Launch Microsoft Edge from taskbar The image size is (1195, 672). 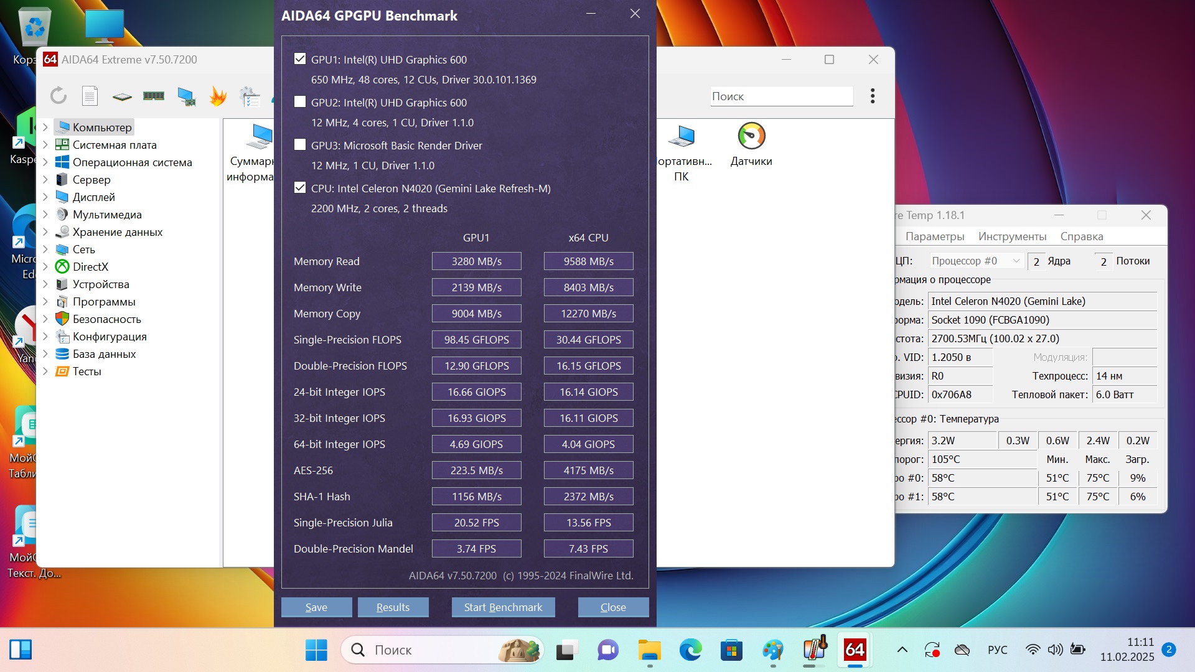coord(690,650)
